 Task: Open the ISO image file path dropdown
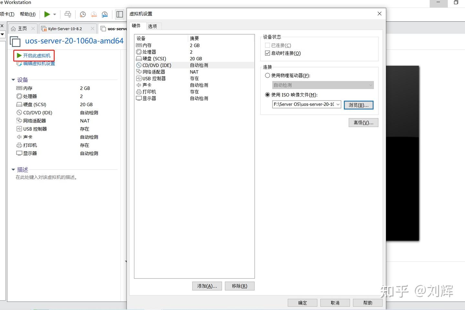(x=337, y=104)
